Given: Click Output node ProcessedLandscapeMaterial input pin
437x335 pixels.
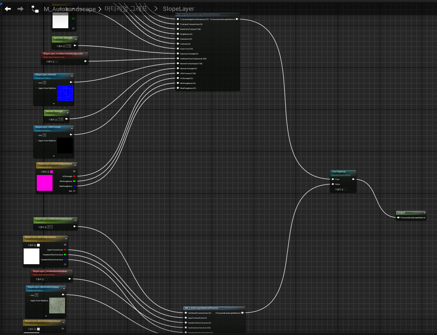Looking at the screenshot, I should tap(399, 217).
